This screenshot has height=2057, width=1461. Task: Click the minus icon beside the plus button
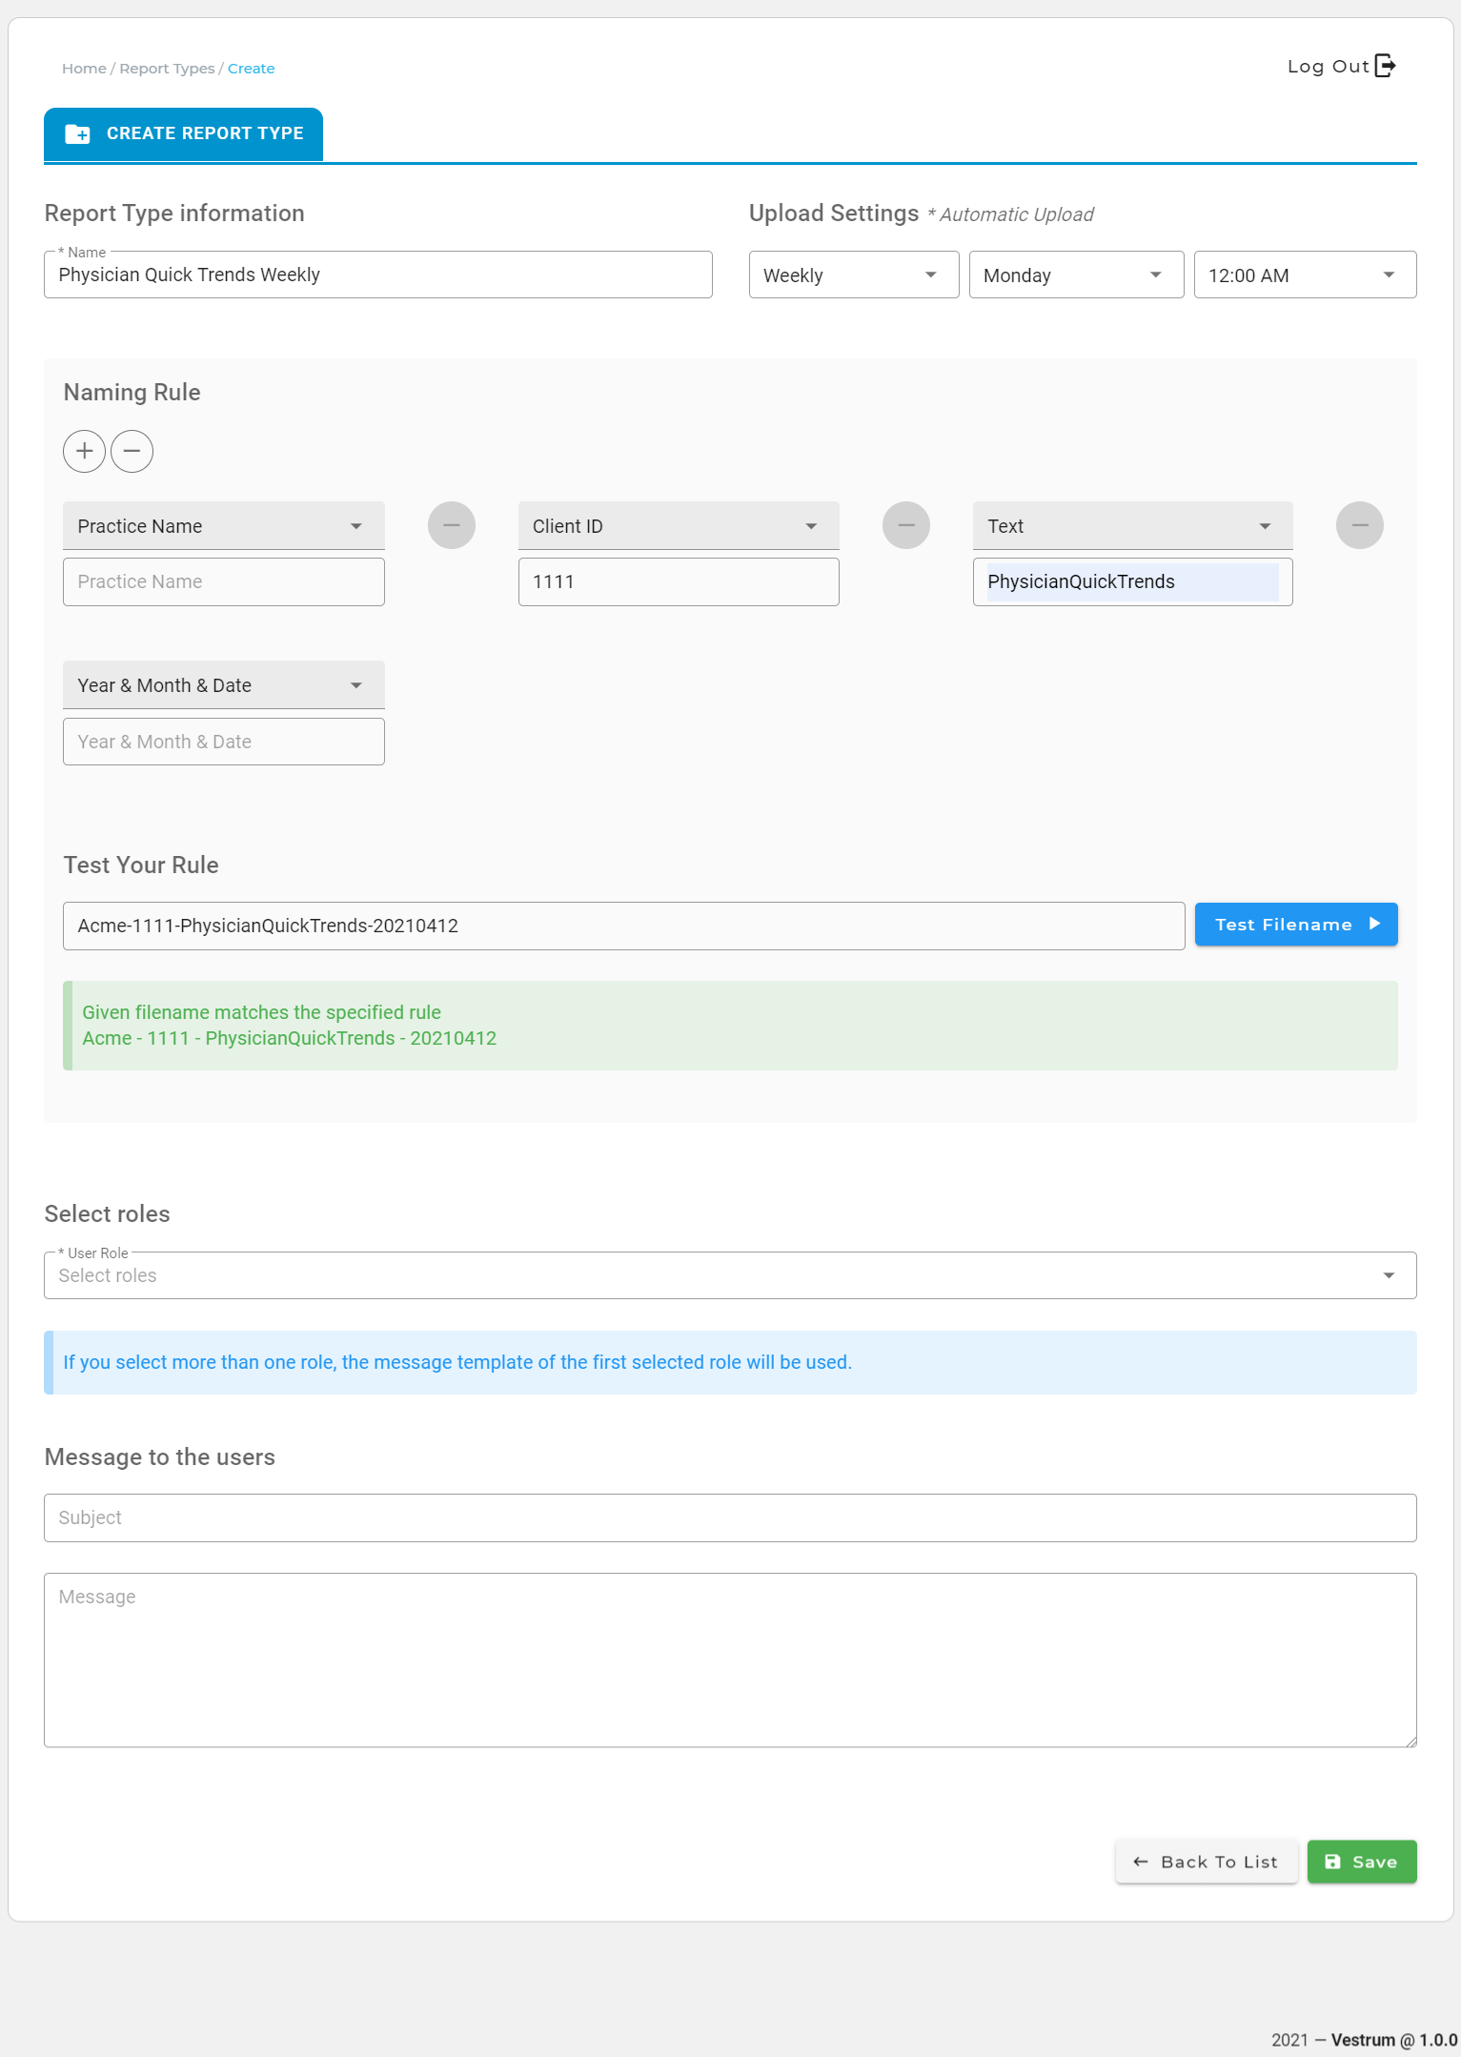coord(132,451)
